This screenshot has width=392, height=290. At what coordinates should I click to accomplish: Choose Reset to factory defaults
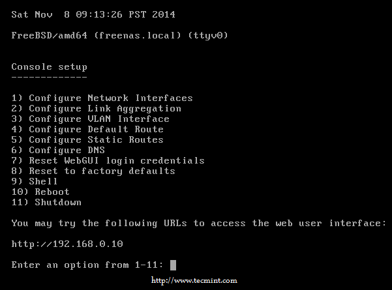pos(94,171)
